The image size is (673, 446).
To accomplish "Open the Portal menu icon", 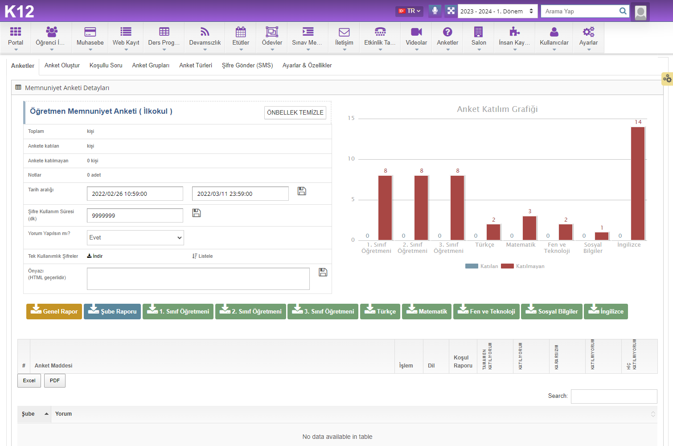I will pos(16,37).
